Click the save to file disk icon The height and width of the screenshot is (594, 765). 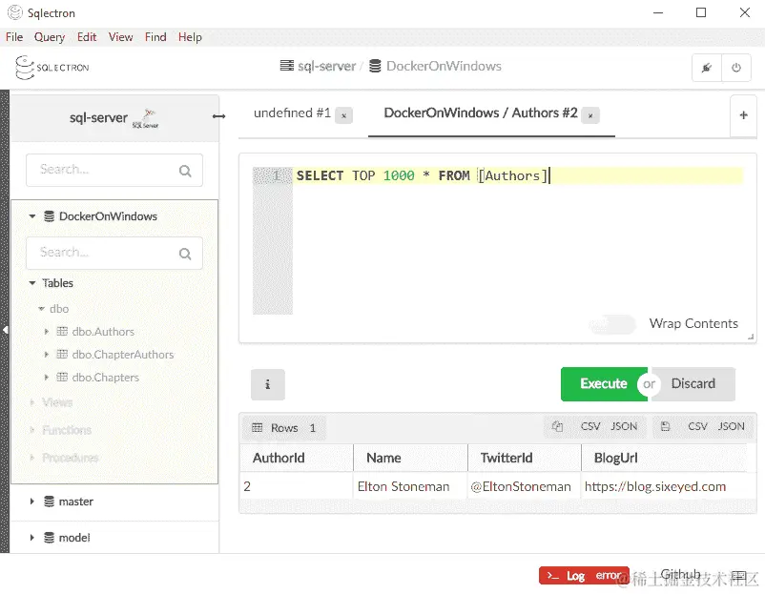point(665,427)
